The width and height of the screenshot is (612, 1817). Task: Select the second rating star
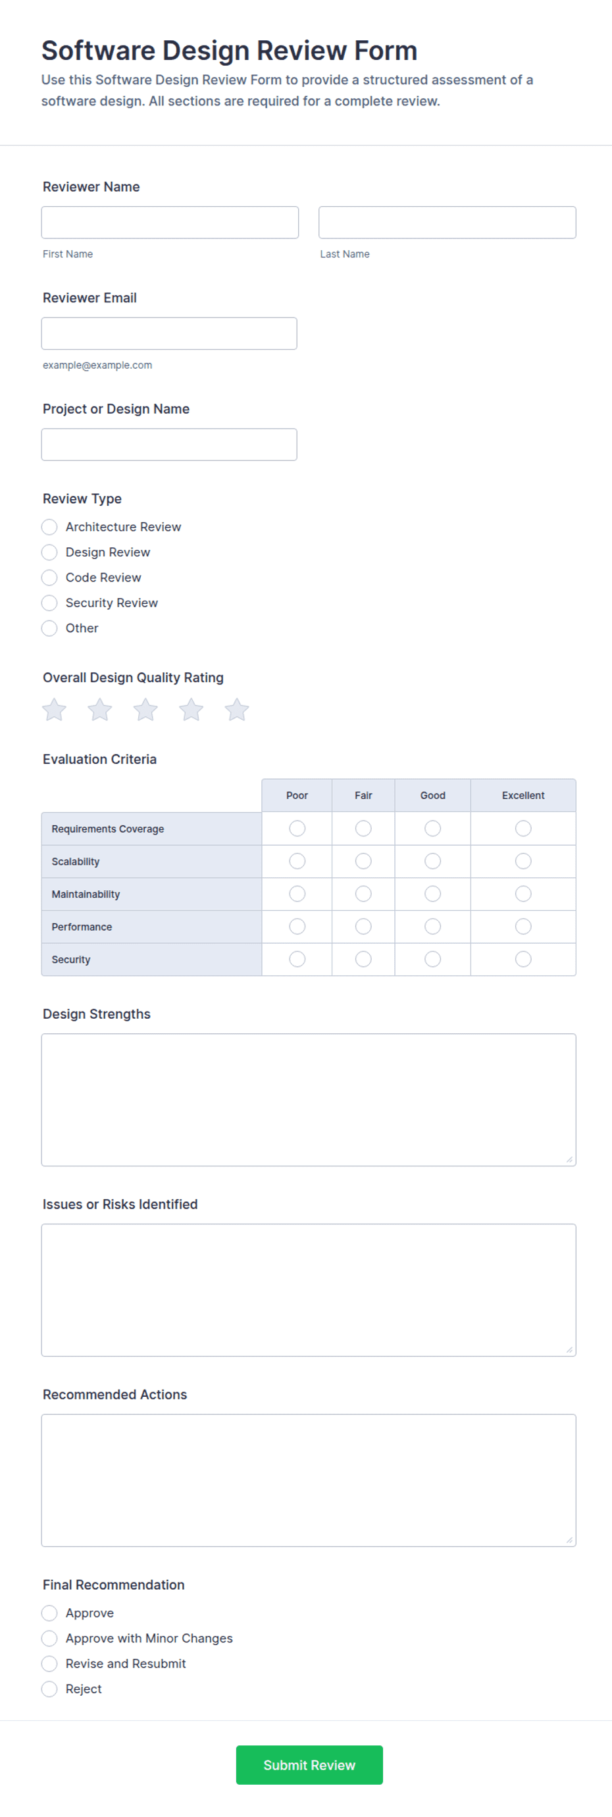100,709
